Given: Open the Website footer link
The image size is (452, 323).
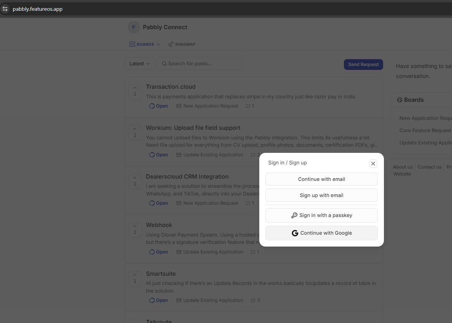Looking at the screenshot, I should coord(402,174).
